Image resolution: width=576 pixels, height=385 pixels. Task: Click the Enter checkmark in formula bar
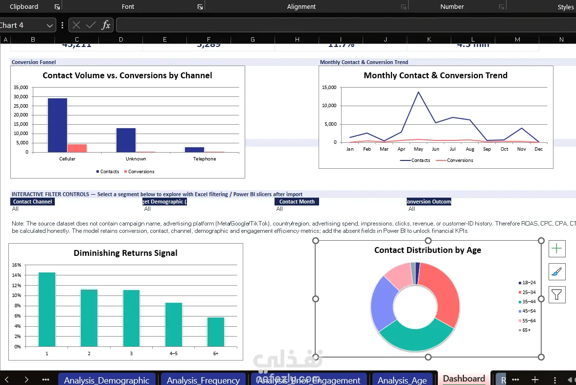pos(91,25)
